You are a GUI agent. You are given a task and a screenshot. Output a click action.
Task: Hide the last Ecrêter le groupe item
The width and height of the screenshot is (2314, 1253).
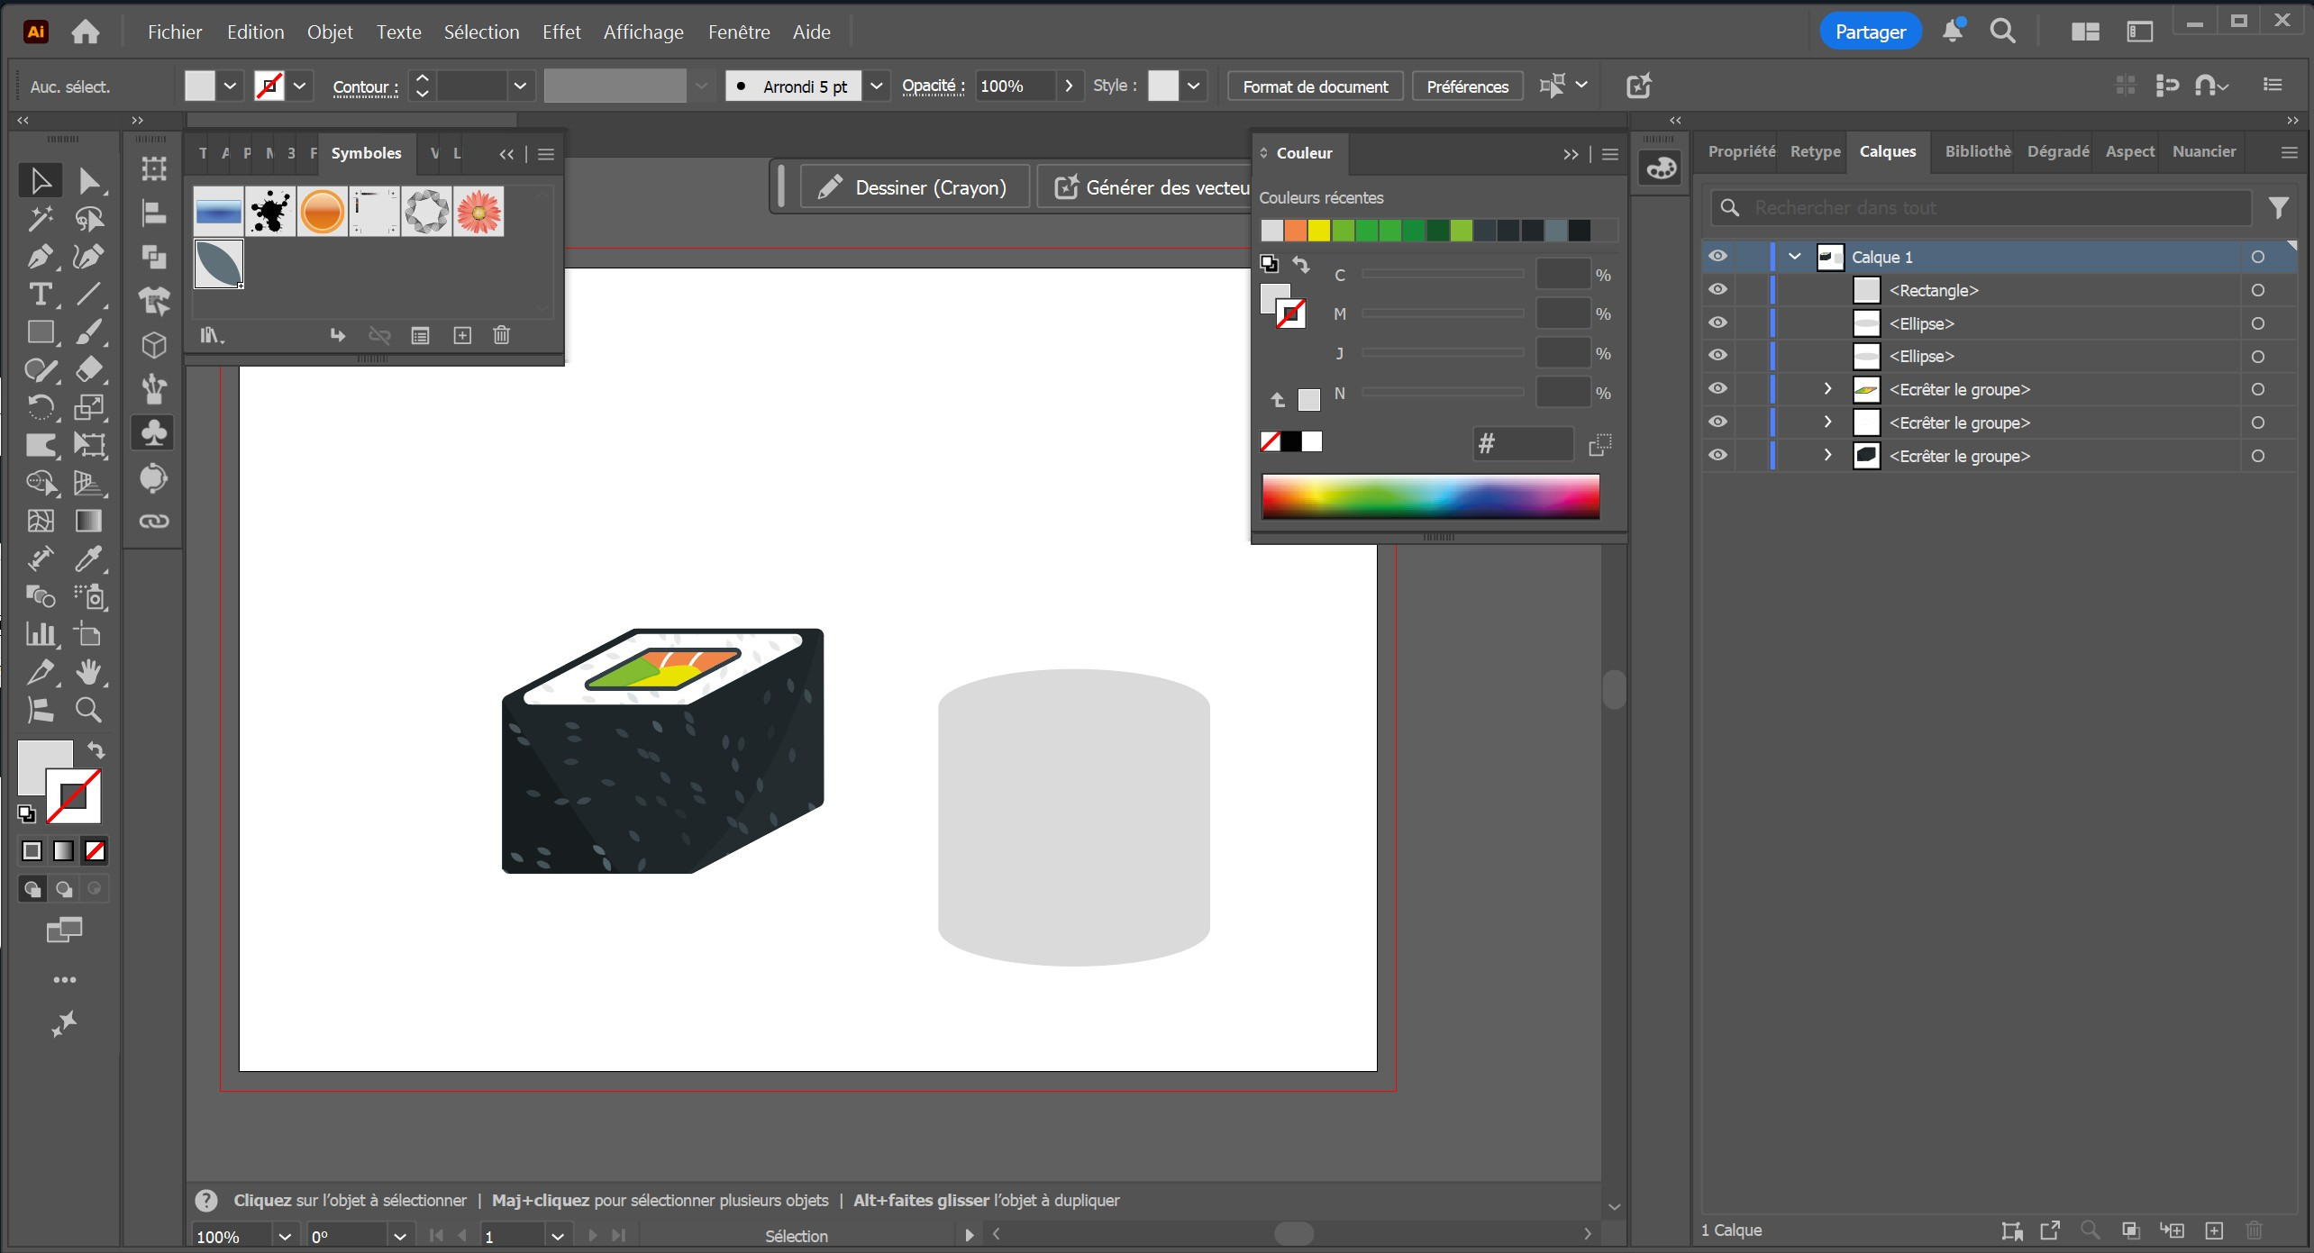coord(1717,456)
